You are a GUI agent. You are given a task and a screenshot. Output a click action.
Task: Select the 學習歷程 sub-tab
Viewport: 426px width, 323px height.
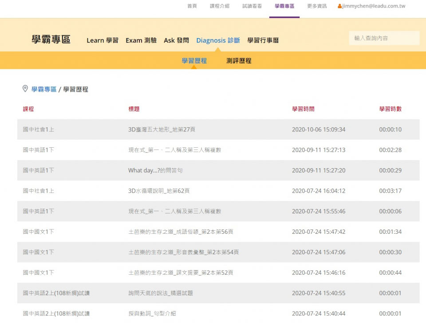pos(194,61)
